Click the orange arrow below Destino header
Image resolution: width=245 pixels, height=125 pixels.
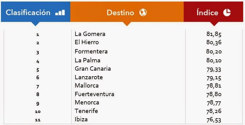(x=127, y=24)
